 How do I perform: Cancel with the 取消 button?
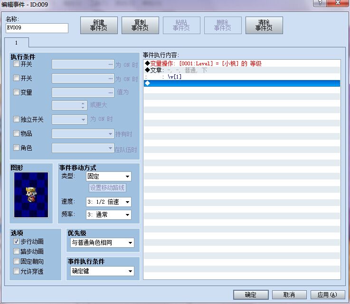(x=289, y=295)
